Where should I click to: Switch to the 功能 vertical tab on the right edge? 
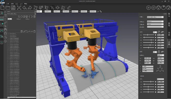169,34
